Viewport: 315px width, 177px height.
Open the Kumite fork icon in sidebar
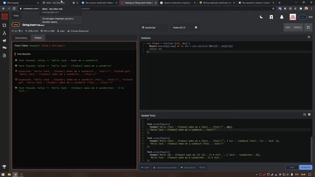click(x=4, y=33)
